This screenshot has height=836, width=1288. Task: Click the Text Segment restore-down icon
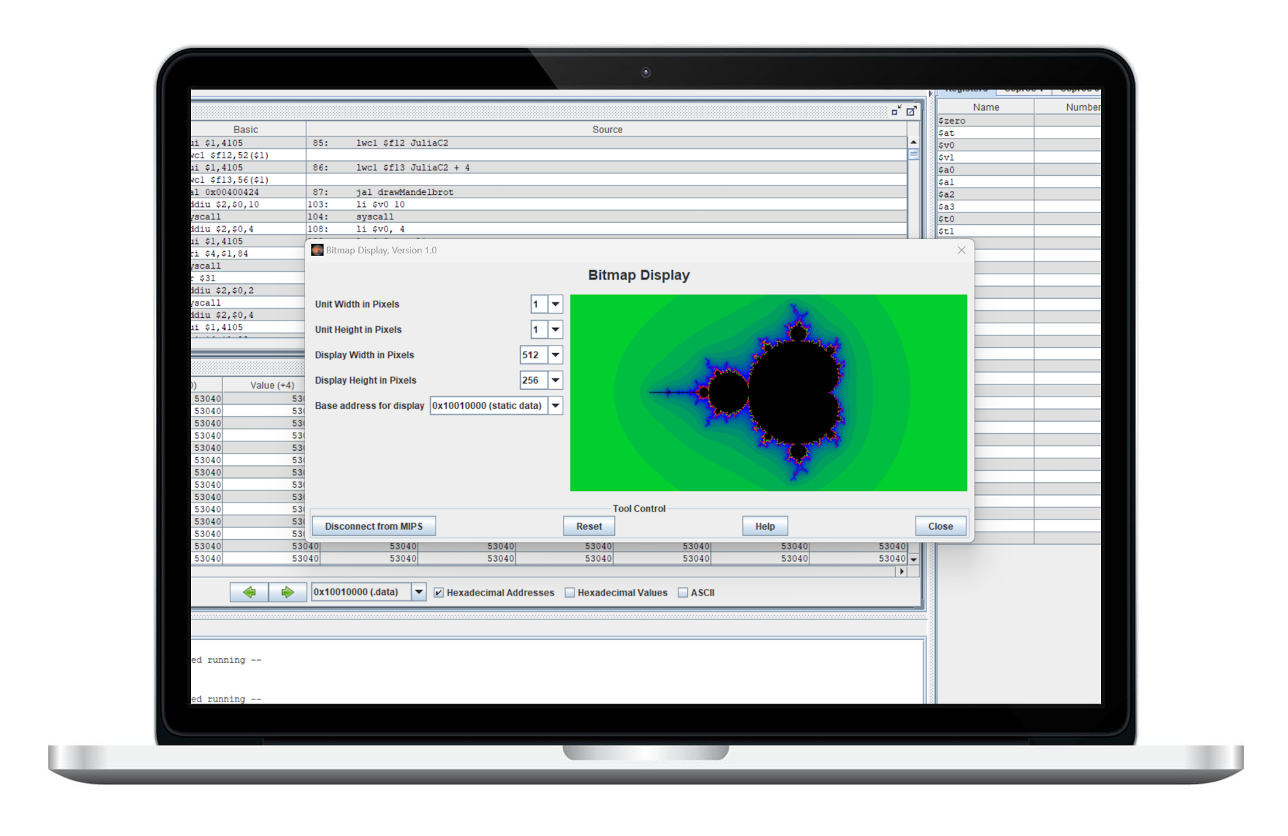(x=897, y=111)
